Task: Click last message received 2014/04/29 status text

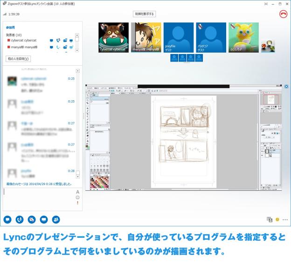Action: point(39,184)
